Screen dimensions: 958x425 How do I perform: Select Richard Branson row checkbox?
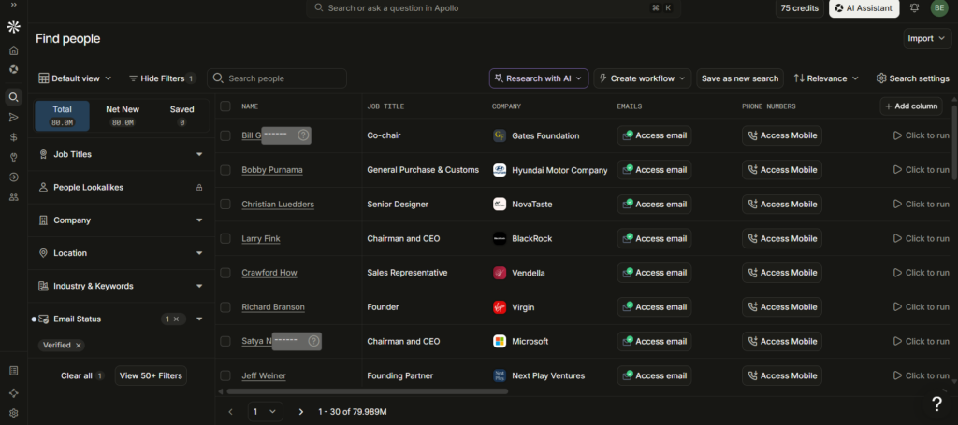click(225, 306)
